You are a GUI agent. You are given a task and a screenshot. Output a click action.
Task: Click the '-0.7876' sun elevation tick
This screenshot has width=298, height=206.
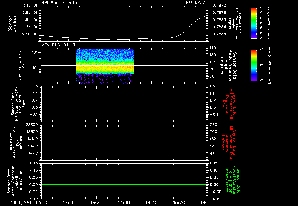click(x=218, y=13)
